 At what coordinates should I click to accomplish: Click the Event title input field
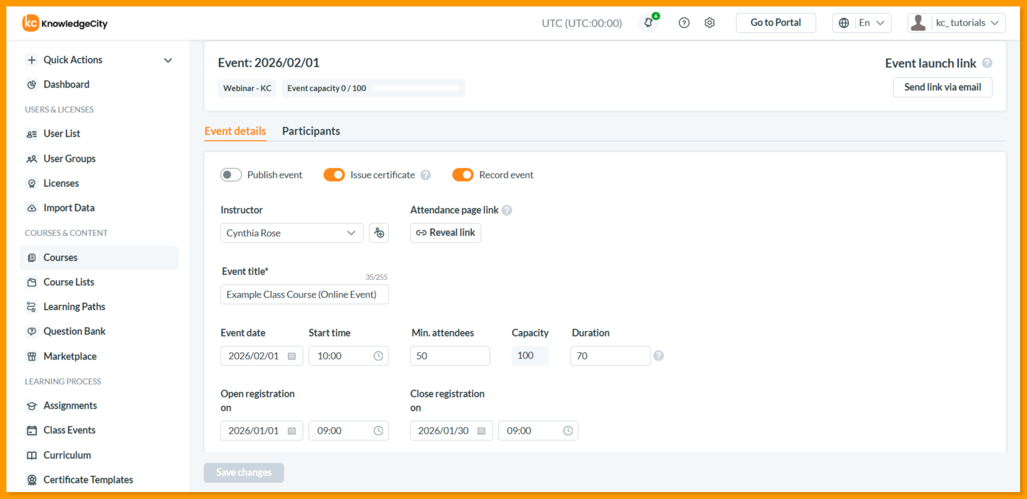305,294
